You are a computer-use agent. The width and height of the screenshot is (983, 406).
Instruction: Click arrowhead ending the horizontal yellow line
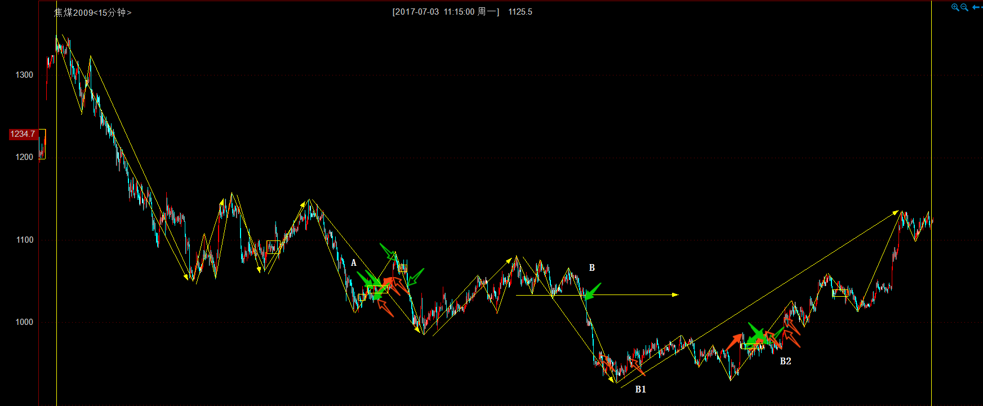tap(675, 295)
